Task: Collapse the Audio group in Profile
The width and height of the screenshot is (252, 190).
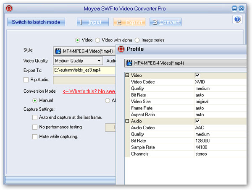Action: coord(127,121)
